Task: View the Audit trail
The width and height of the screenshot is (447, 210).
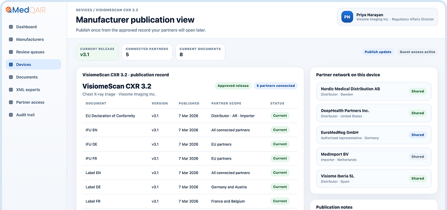Action: (33, 115)
